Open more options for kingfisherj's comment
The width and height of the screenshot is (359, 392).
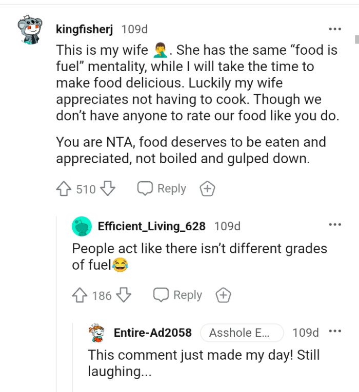335,29
